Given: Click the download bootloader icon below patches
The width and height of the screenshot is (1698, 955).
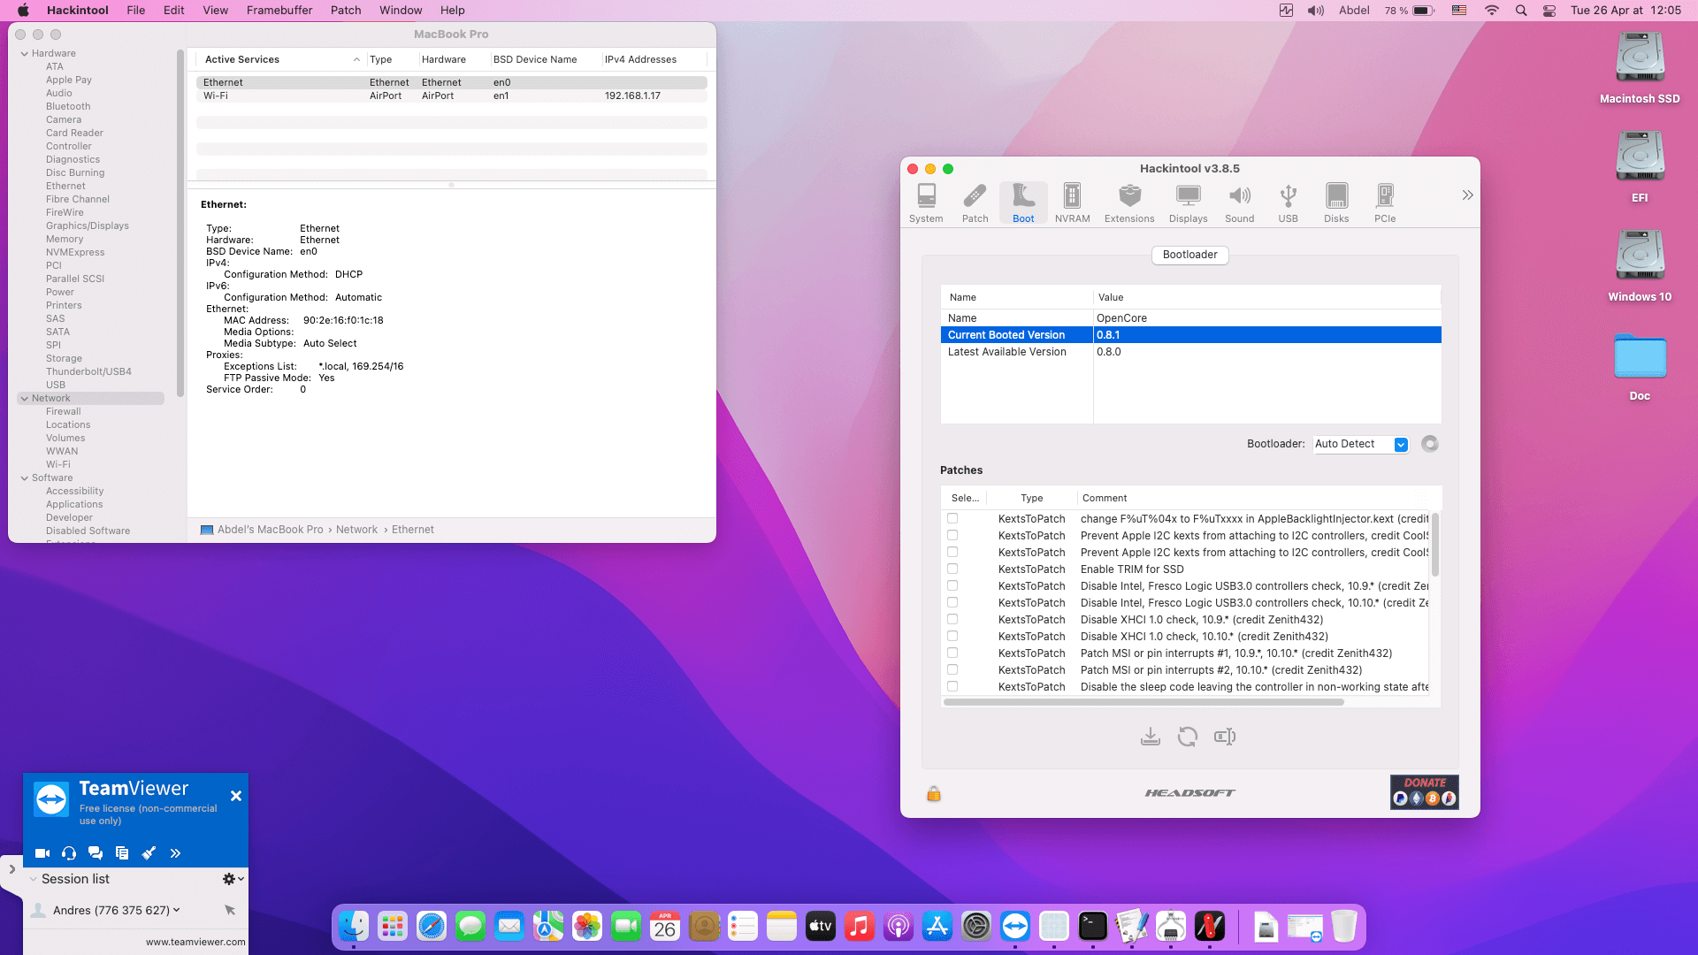Looking at the screenshot, I should click(1150, 737).
